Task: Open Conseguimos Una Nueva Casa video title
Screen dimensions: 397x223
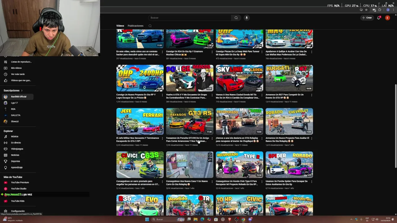Action: click(x=187, y=183)
